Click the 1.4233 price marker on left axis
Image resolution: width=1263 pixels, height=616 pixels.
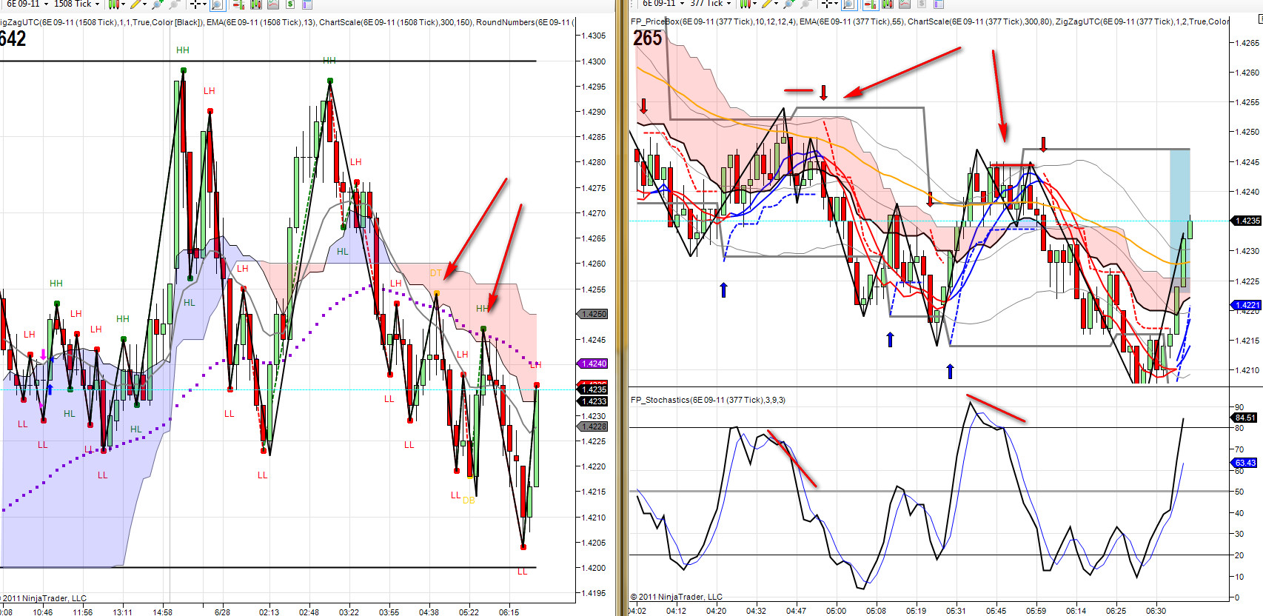[593, 401]
